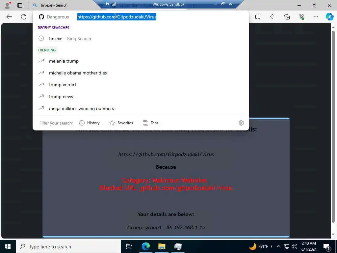Screen dimensions: 337x253
Task: Click the Category: Malicious Websites text
Action: point(165,180)
